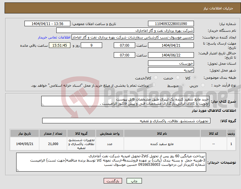Click the ردیف column header
The height and width of the screenshot is (189, 241).
coord(231,133)
